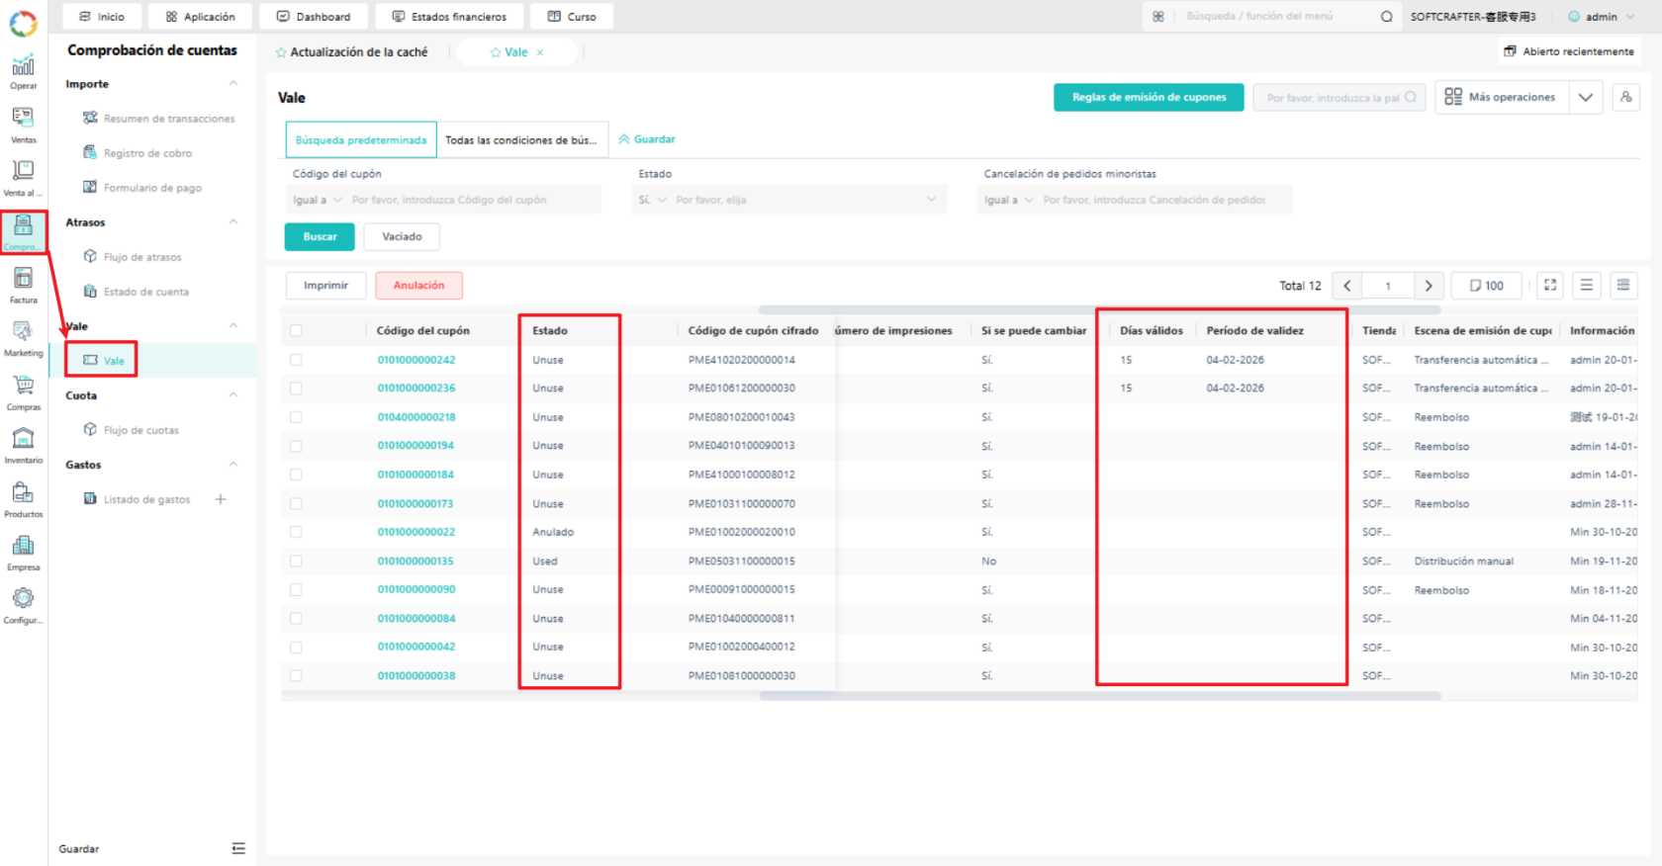The width and height of the screenshot is (1662, 866).
Task: Expand the Más operaciones dropdown arrow
Action: [1586, 97]
